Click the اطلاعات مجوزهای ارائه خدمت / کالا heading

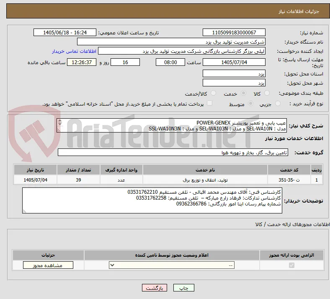292,224
